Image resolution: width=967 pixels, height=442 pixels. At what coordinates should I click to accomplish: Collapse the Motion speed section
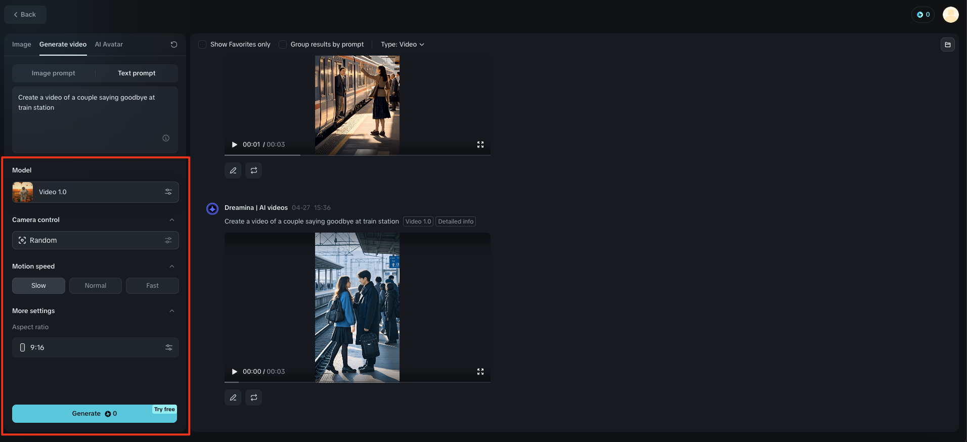click(172, 267)
